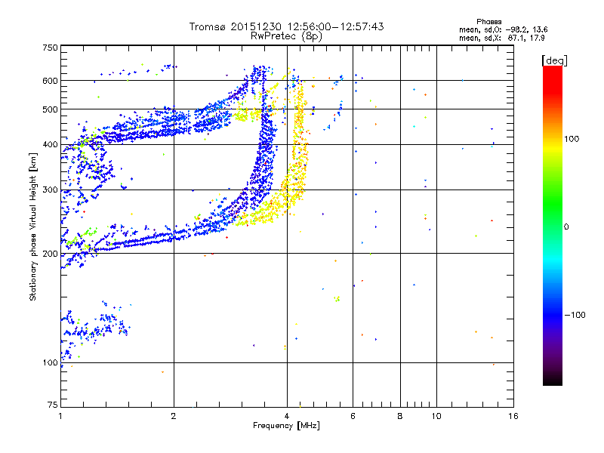Click y-axis tick label '100'
The height and width of the screenshot is (453, 604).
click(50, 362)
